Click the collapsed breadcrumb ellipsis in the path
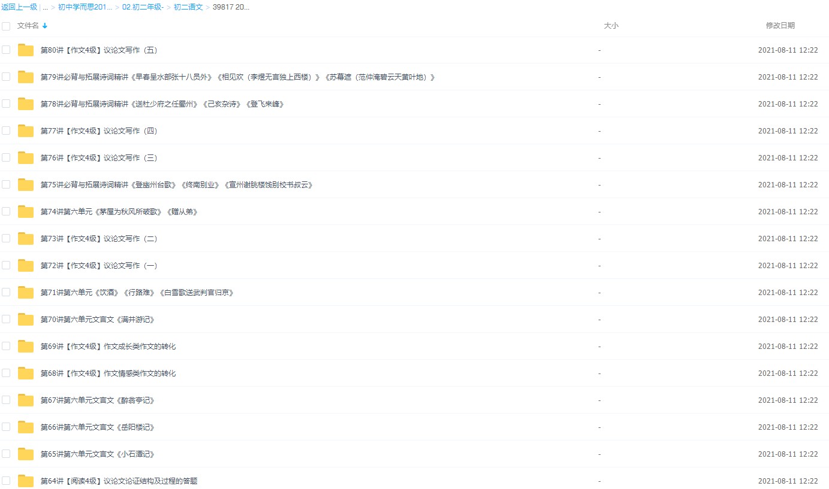This screenshot has height=489, width=829. 45,8
